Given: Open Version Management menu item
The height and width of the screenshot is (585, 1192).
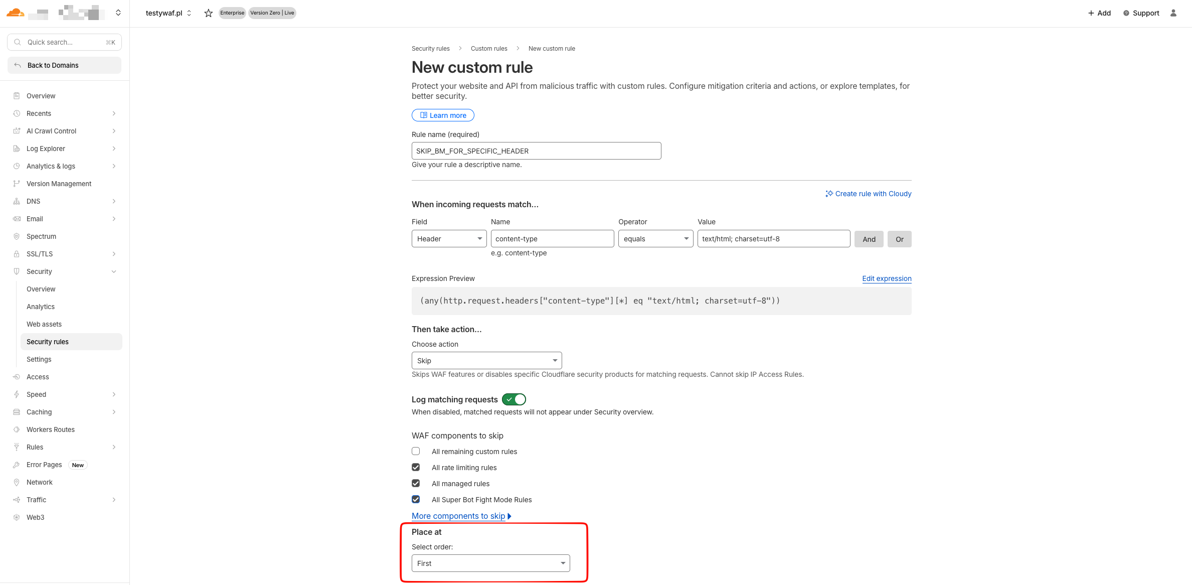Looking at the screenshot, I should point(59,184).
